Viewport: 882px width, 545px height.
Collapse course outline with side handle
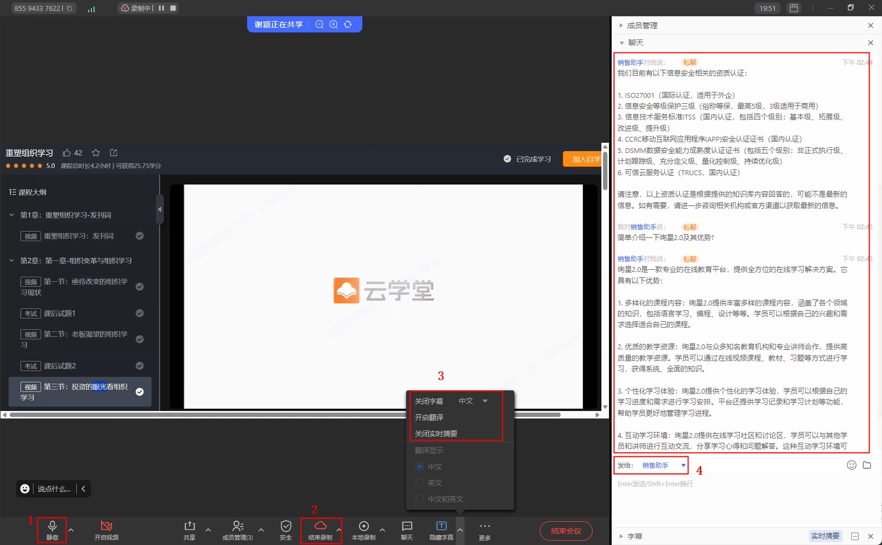160,209
